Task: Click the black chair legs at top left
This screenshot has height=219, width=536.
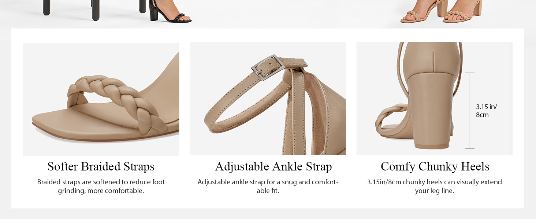Action: pyautogui.click(x=94, y=7)
